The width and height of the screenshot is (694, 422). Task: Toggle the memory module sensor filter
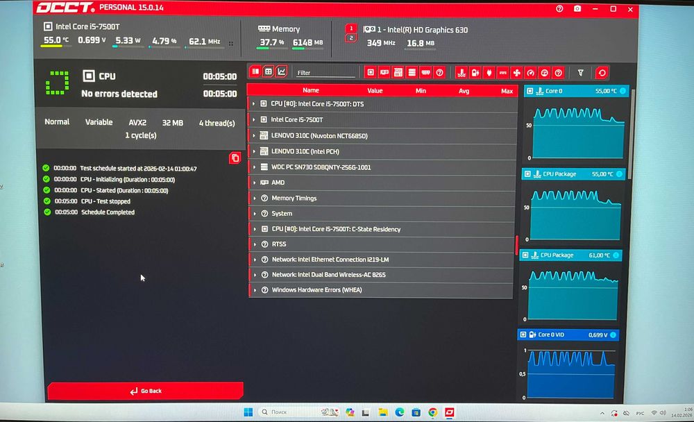tap(425, 72)
